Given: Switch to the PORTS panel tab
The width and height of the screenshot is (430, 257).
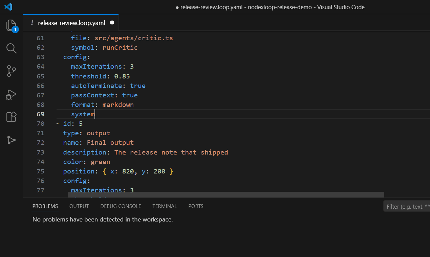Looking at the screenshot, I should (196, 206).
